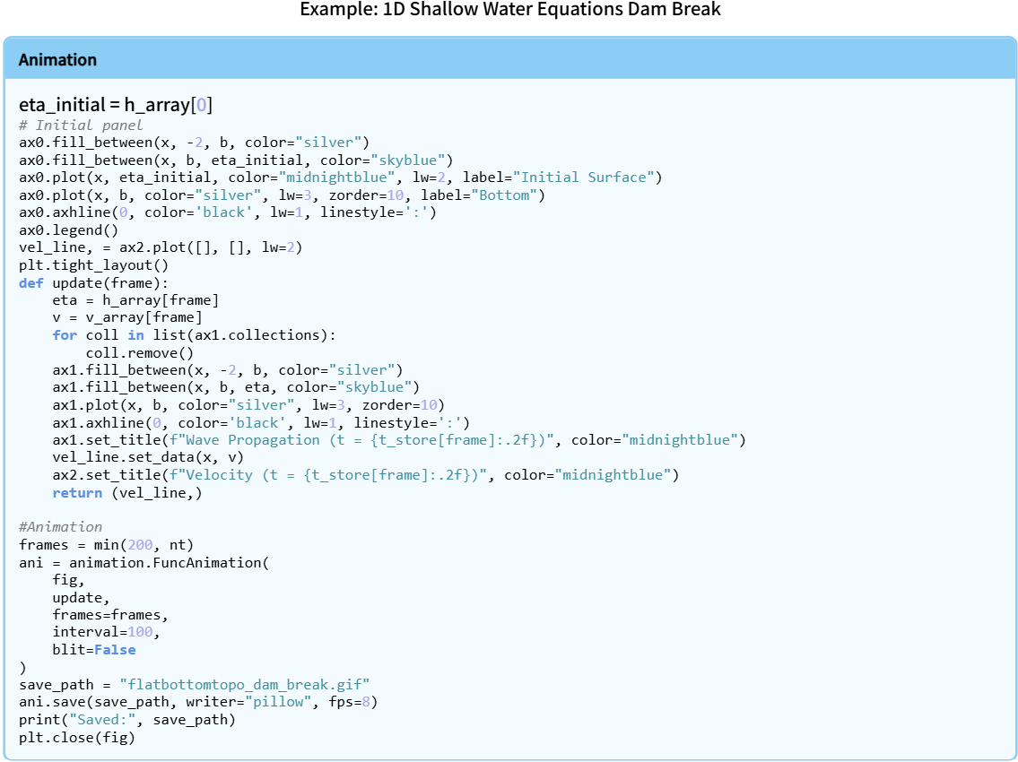Click the "#Animation" comment line
Viewport: 1018px width, 762px height.
point(60,527)
